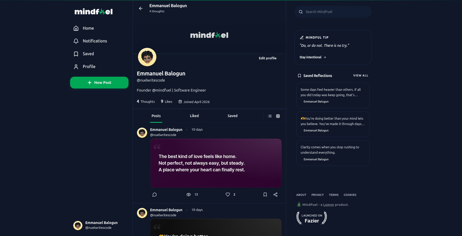Open comments on the love quote post

(154, 195)
